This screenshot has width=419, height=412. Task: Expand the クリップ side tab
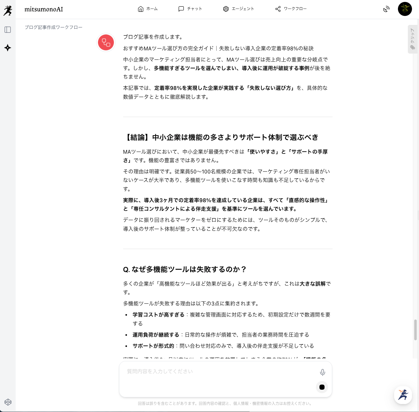point(412,39)
